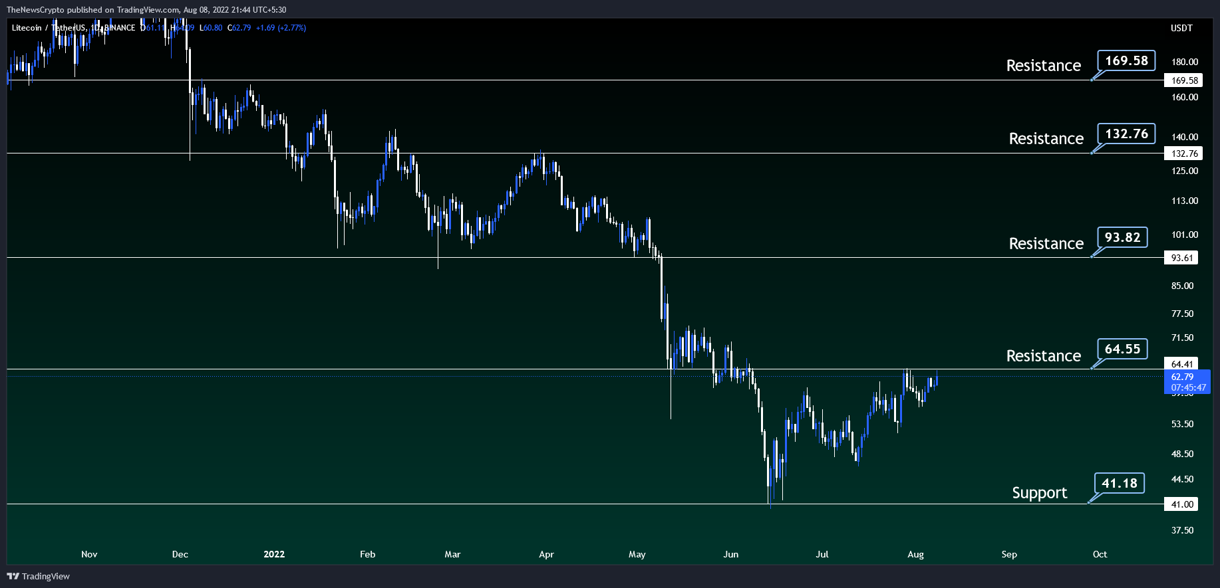Click the 44.50 price axis label
Image resolution: width=1220 pixels, height=588 pixels.
[1182, 479]
